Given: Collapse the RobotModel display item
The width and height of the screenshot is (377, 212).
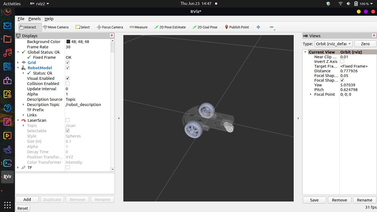Looking at the screenshot, I should (x=18, y=68).
